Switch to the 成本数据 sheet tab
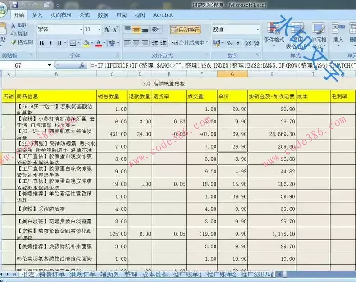Viewport: 356px width, 282px height. (155, 274)
